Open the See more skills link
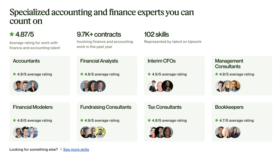279x165 pixels. [x=76, y=149]
